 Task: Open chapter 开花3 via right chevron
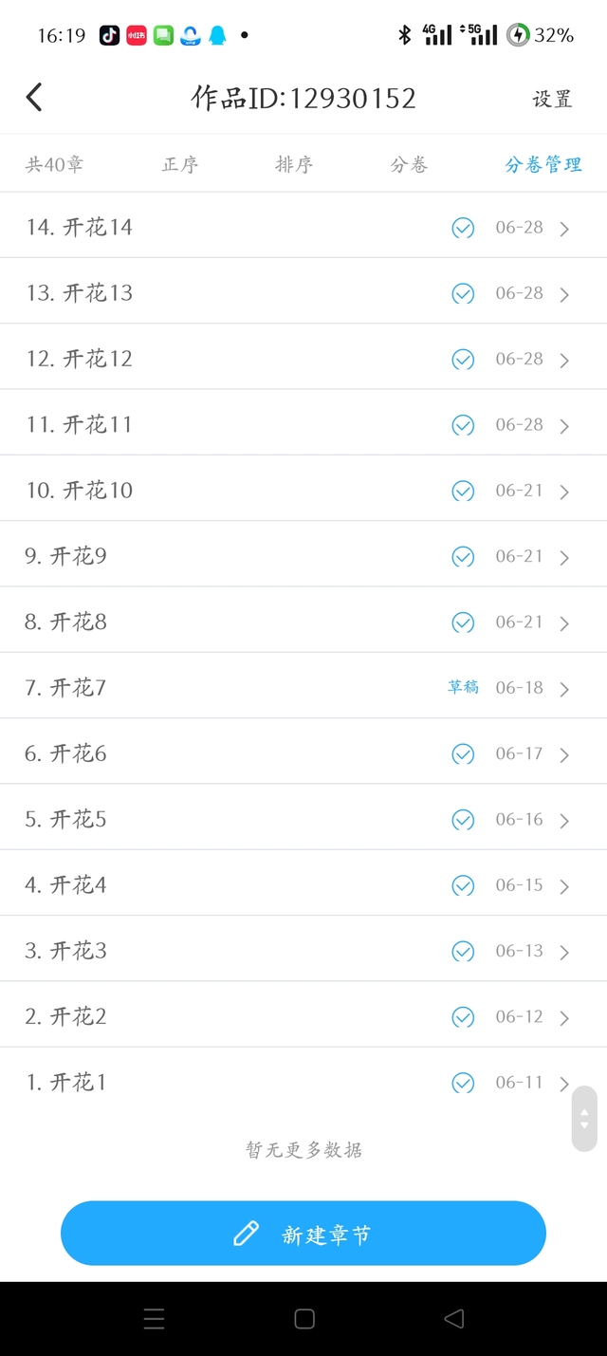coord(564,952)
